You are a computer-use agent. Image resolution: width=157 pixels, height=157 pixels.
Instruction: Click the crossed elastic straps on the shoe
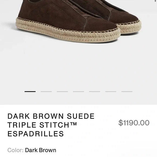[80, 9]
